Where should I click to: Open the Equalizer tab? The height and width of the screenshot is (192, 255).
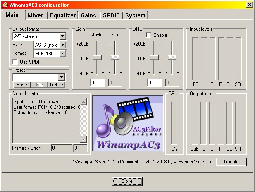pyautogui.click(x=62, y=15)
